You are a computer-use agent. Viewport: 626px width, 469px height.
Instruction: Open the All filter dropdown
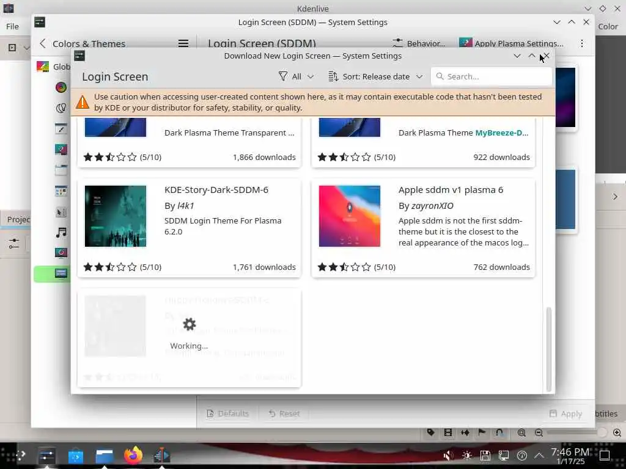[296, 76]
